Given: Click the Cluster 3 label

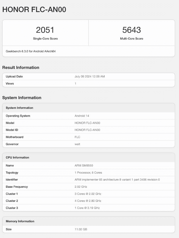Looking at the screenshot, I should 12,208.
